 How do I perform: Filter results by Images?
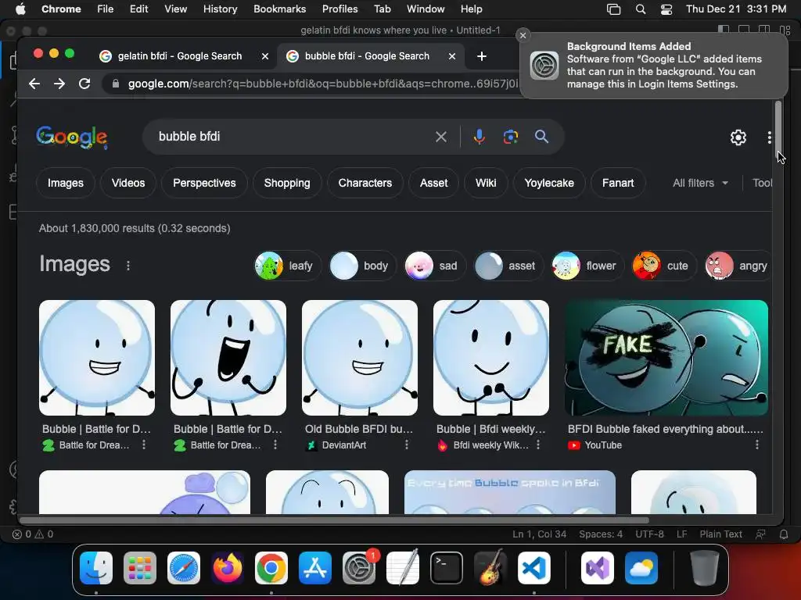click(x=66, y=183)
